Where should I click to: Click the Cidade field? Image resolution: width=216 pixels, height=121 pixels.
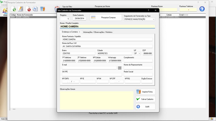point(114,53)
